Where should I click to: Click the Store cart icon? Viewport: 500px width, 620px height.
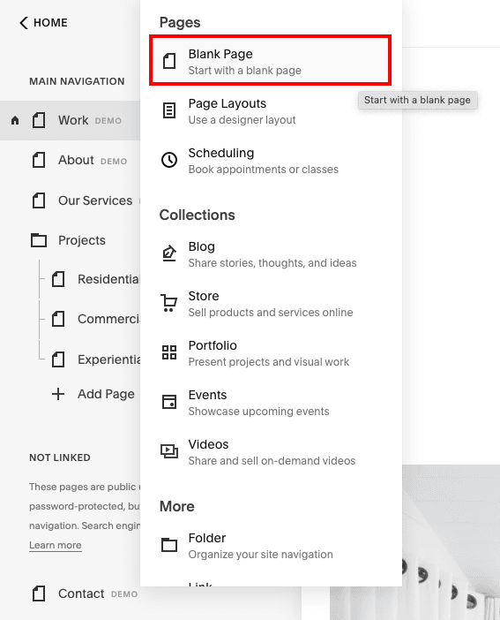click(169, 303)
